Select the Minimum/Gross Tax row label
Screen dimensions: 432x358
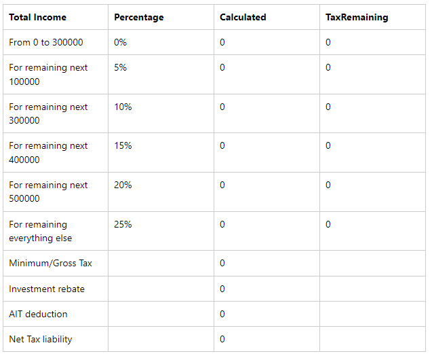pyautogui.click(x=50, y=263)
